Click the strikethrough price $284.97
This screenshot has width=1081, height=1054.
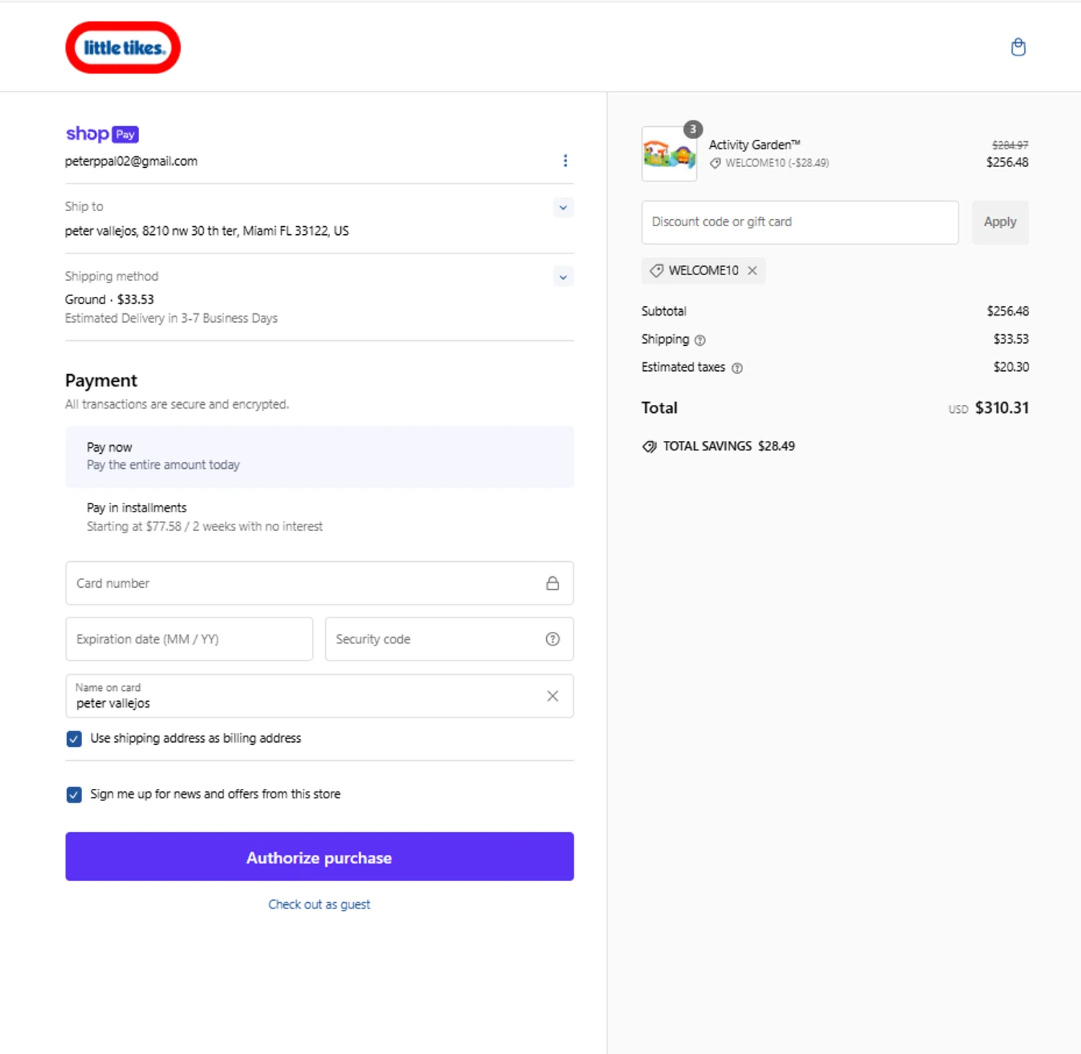[x=1010, y=145]
